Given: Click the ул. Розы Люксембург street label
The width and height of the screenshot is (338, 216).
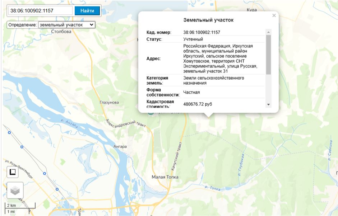Looking at the screenshot, I should [x=19, y=169].
